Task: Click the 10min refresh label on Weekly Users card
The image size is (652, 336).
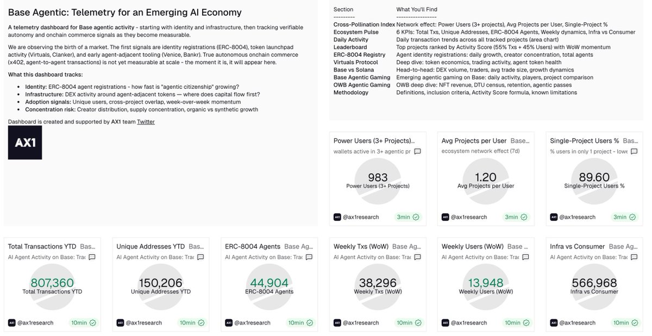Action: pyautogui.click(x=512, y=322)
